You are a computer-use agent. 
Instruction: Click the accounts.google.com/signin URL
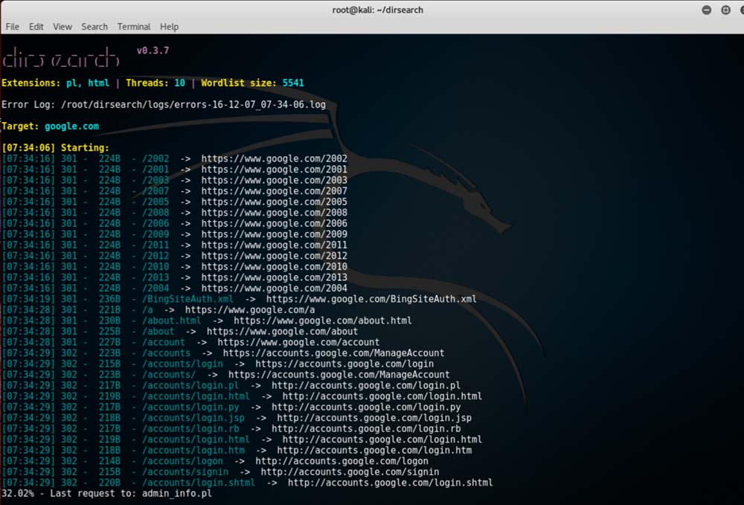(350, 472)
